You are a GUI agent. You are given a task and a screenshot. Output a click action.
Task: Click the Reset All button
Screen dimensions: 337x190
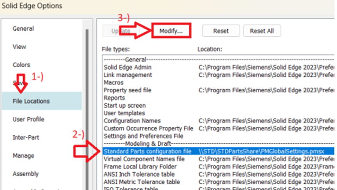(x=262, y=31)
